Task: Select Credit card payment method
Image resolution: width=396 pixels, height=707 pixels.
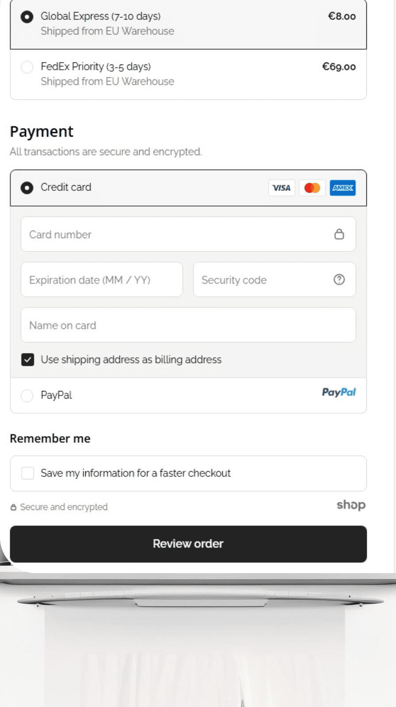Action: coord(27,188)
